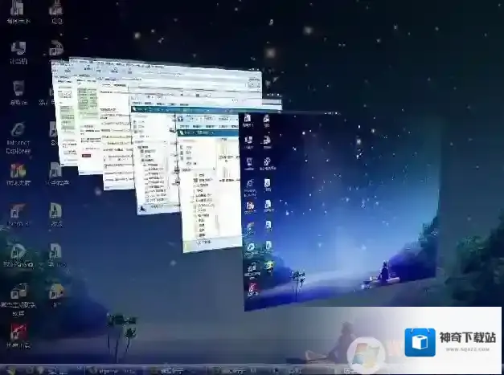Open the colorful icon just below Internet Explorer
Image resolution: width=504 pixels, height=375 pixels.
[x=17, y=170]
